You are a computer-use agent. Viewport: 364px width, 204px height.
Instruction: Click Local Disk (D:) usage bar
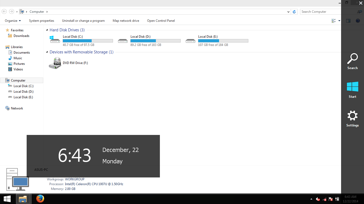click(155, 41)
